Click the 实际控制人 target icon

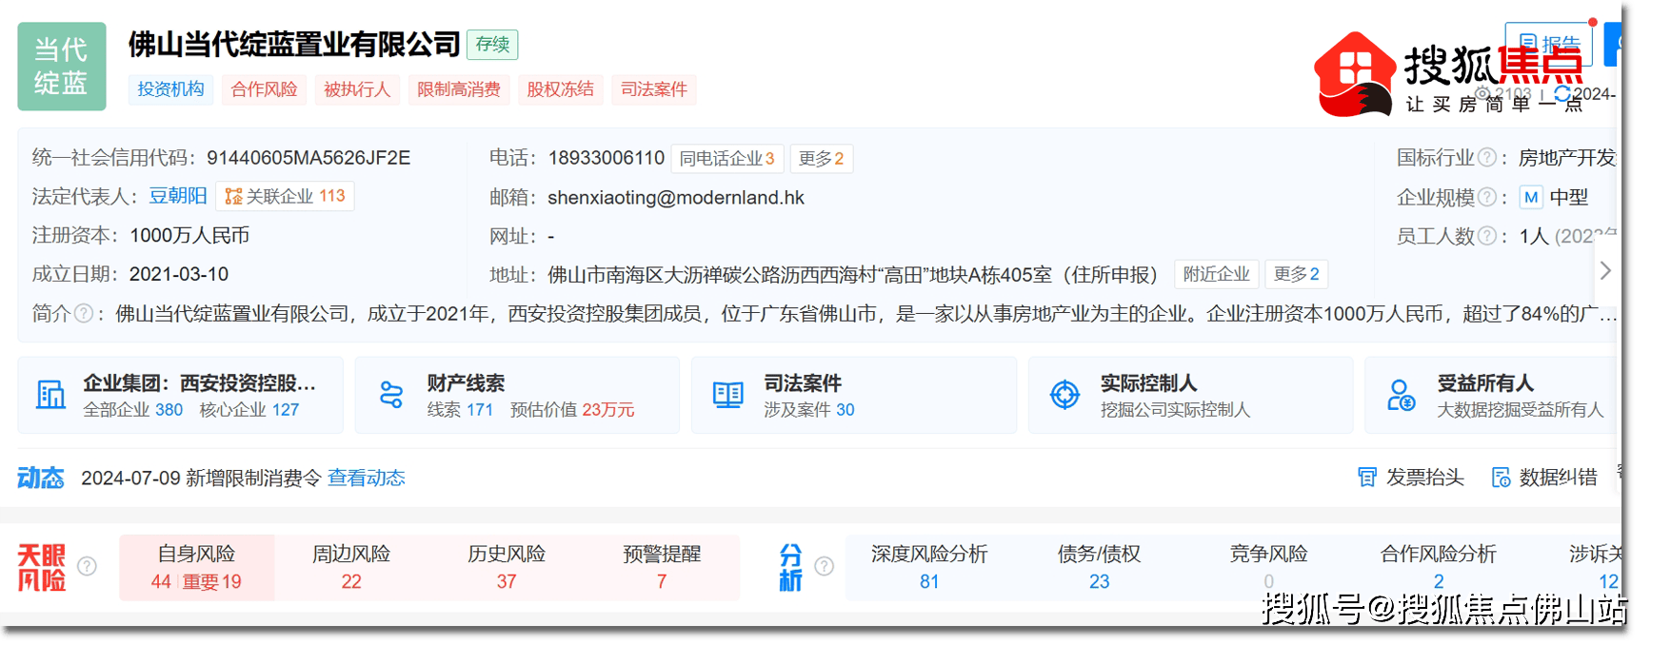[x=1064, y=394]
